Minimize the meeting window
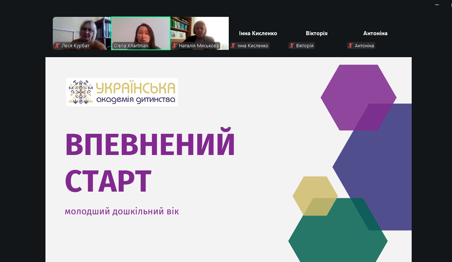 coord(437,5)
